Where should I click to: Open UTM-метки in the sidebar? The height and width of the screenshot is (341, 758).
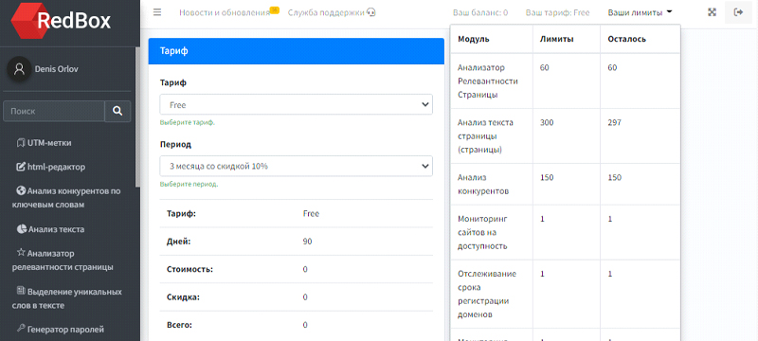pos(44,143)
